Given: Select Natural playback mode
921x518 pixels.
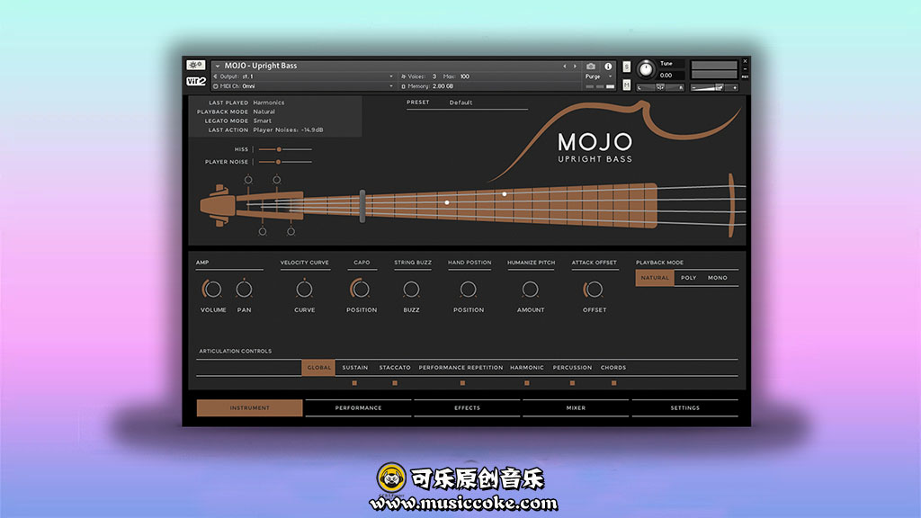Looking at the screenshot, I should click(x=655, y=278).
